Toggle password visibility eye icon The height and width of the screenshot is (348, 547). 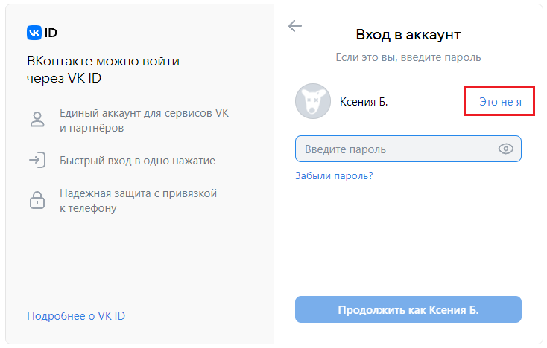[x=505, y=149]
